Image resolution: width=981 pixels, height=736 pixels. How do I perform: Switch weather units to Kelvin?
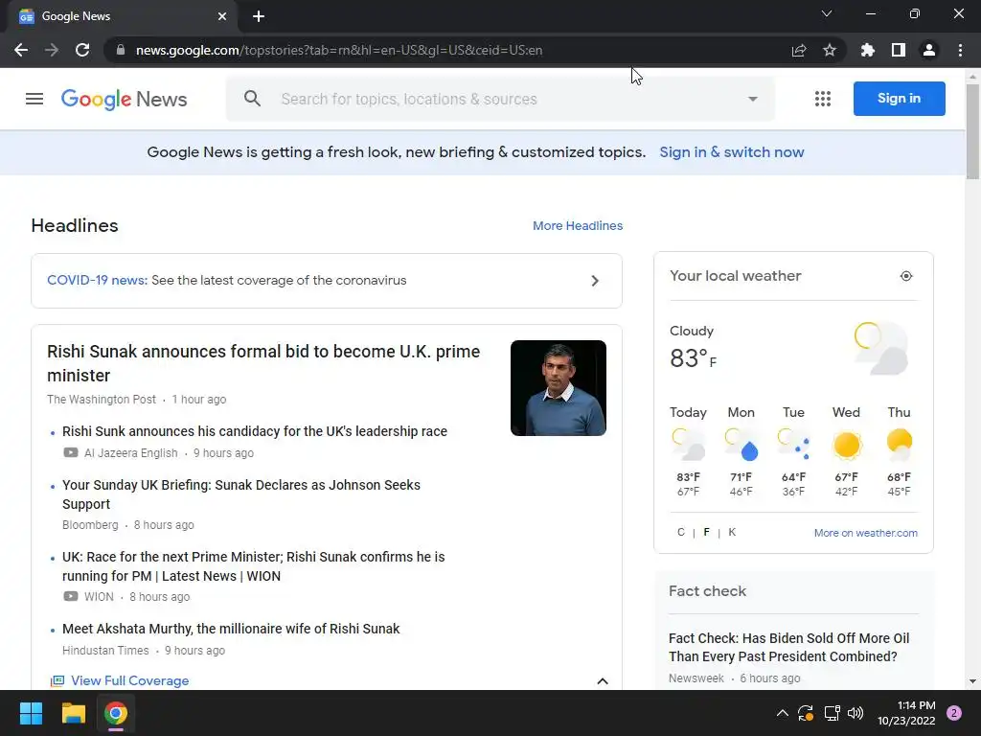click(x=732, y=532)
